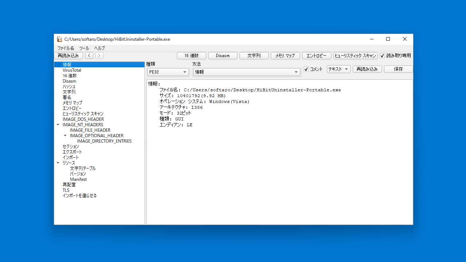
Task: Click the メモリ マップ toolbar button
Action: point(285,56)
